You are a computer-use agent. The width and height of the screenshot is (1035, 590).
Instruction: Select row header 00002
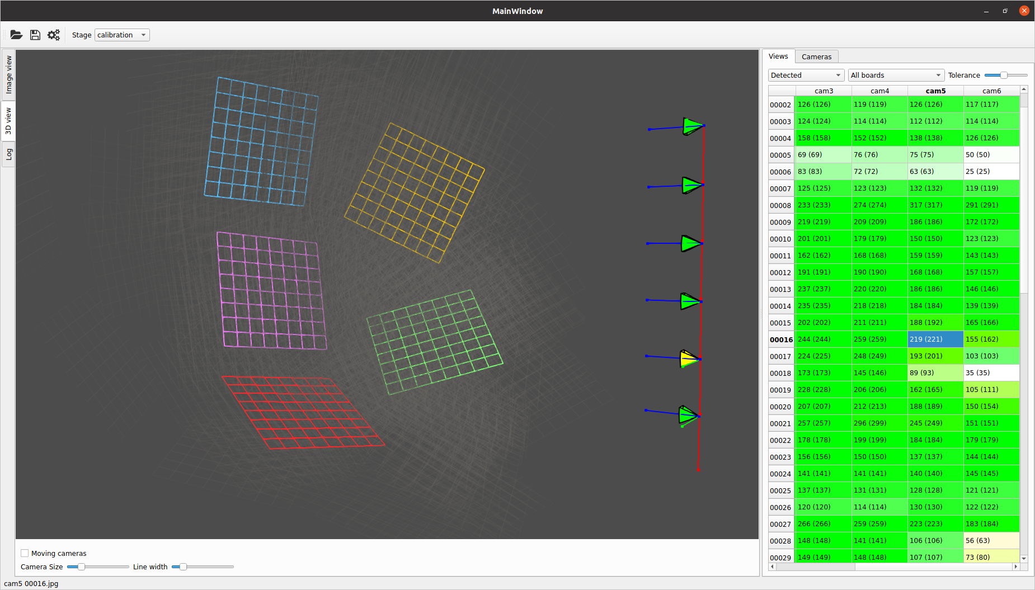pyautogui.click(x=781, y=105)
